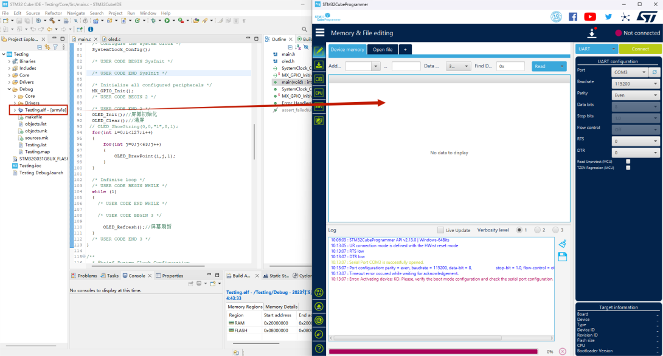663x356 pixels.
Task: Select verbosity level 2
Action: pyautogui.click(x=537, y=230)
